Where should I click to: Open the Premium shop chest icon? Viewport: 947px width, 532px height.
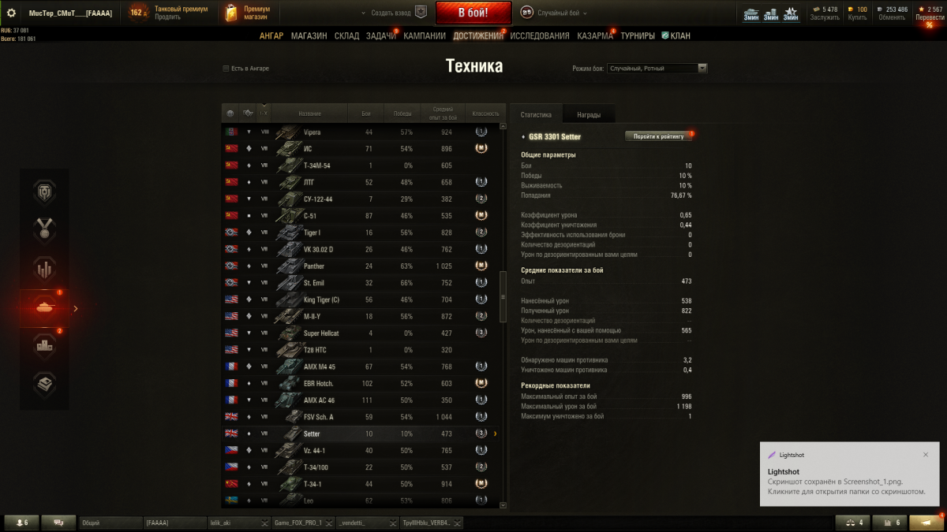pos(230,13)
